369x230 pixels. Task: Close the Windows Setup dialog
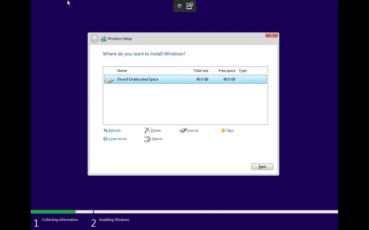click(272, 35)
